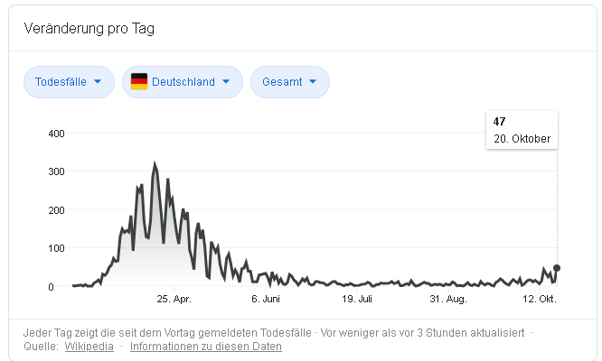
Task: Open the Todesfälle metric dropdown
Action: (69, 82)
